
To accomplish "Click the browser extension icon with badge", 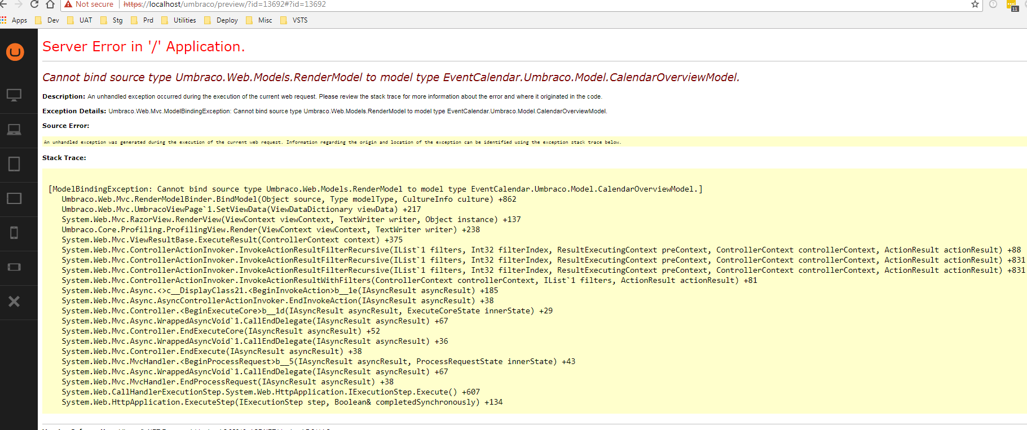I will click(x=1012, y=6).
